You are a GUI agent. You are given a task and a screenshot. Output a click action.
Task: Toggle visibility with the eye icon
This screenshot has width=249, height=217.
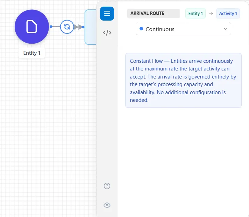(107, 205)
